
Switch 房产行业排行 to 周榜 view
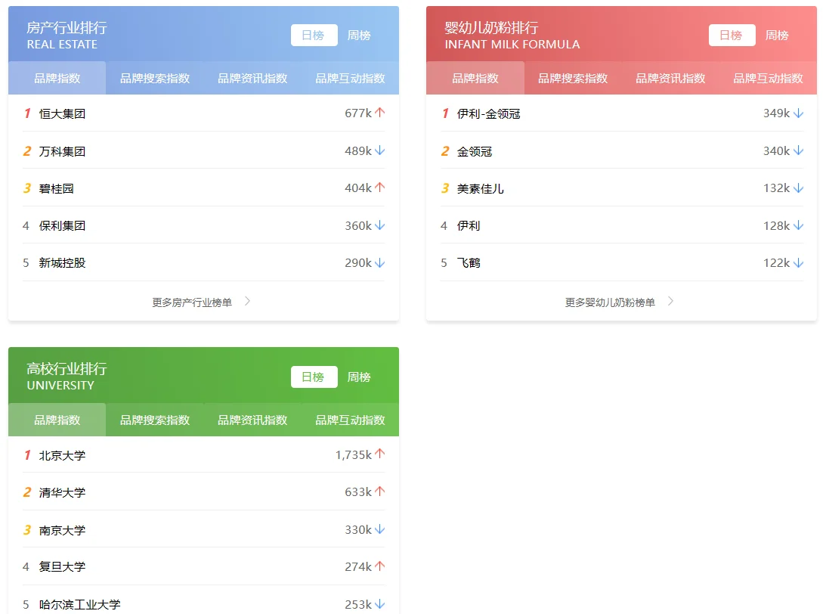coord(359,35)
